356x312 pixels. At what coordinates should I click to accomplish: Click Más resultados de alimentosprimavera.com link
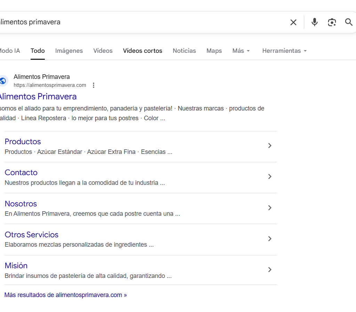(x=65, y=295)
